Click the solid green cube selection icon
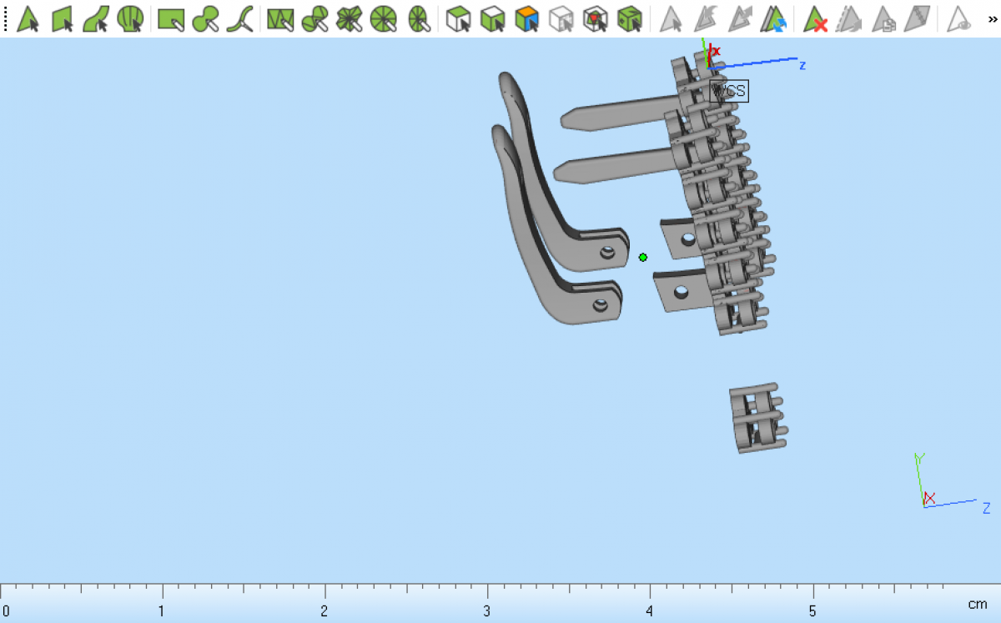Image resolution: width=1001 pixels, height=623 pixels. pyautogui.click(x=629, y=18)
